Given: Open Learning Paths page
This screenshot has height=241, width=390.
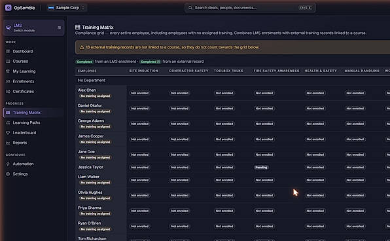Looking at the screenshot, I should click(x=33, y=122).
